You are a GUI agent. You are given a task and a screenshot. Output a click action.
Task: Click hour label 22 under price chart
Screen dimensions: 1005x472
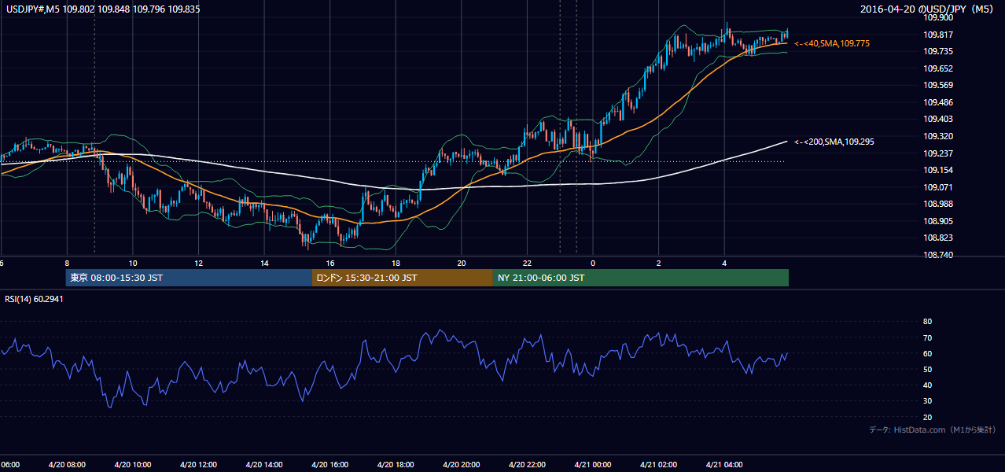[527, 263]
